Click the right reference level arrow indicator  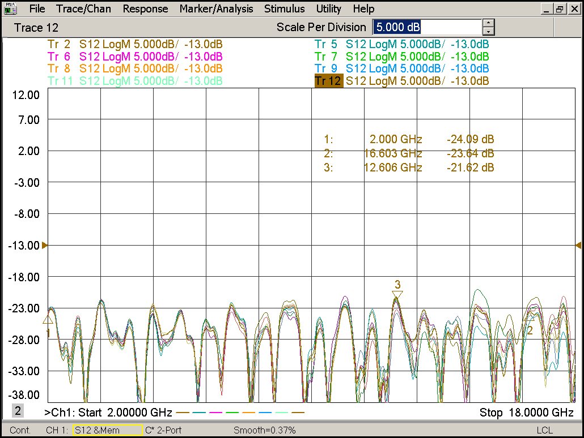tap(578, 246)
